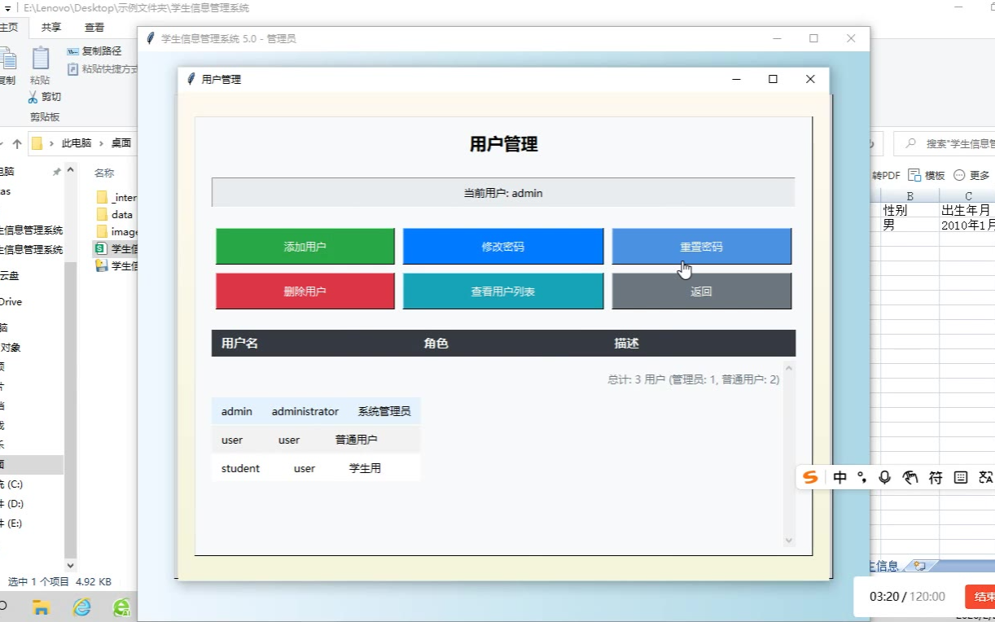This screenshot has width=995, height=622.
Task: Click column B header in spreadsheet
Action: (910, 196)
